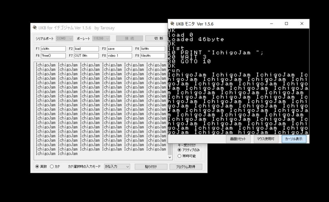Click the F6 ?free() input field

coord(53,56)
